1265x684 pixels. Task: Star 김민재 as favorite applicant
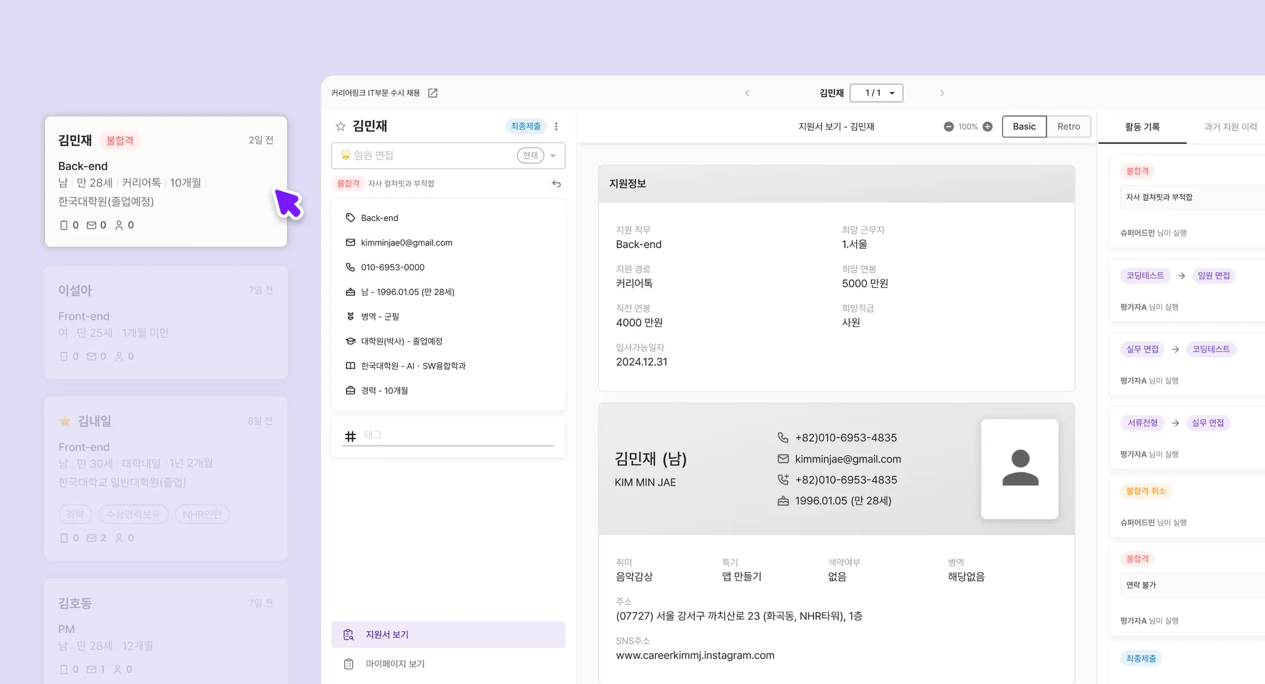click(340, 127)
